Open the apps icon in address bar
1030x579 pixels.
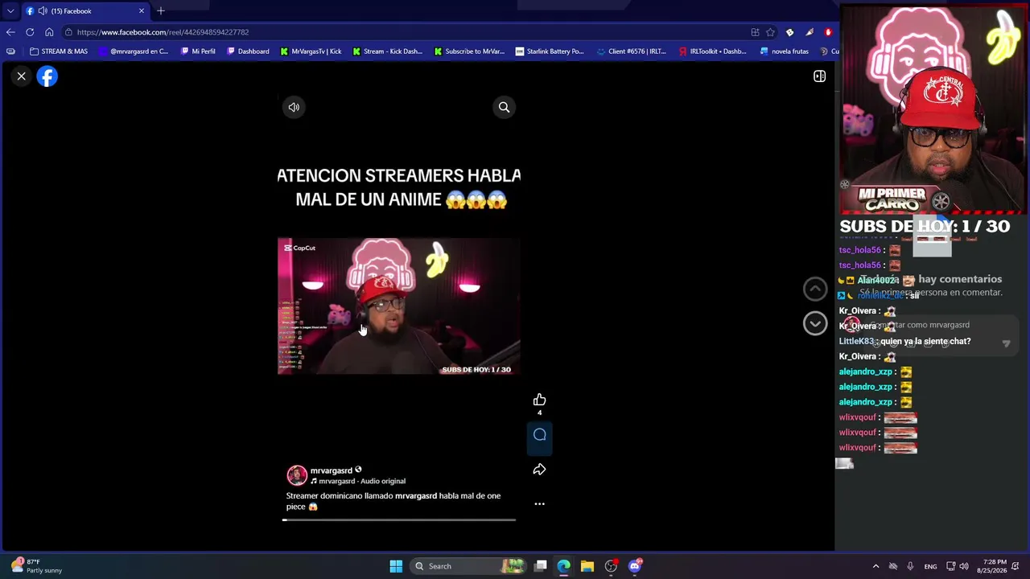click(755, 32)
